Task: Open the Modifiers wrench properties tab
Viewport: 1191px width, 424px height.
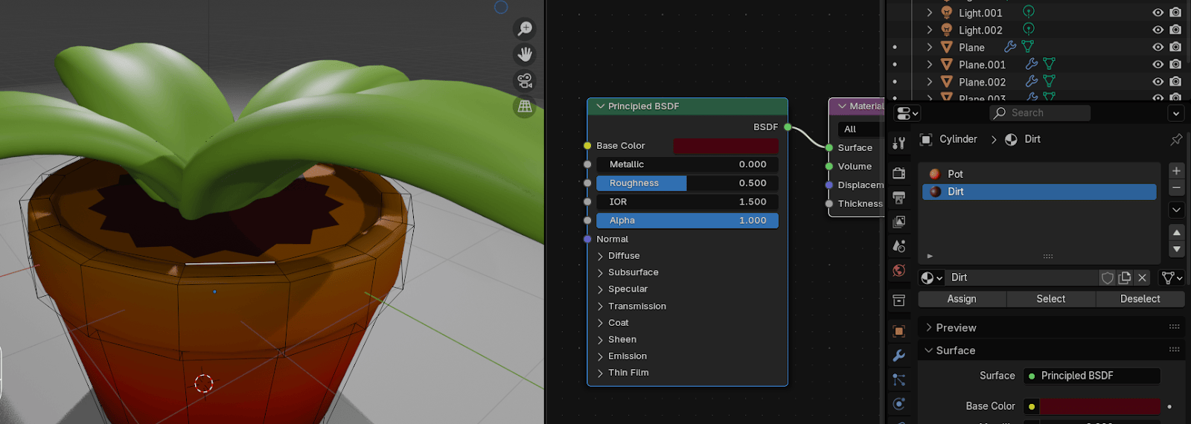Action: (899, 356)
